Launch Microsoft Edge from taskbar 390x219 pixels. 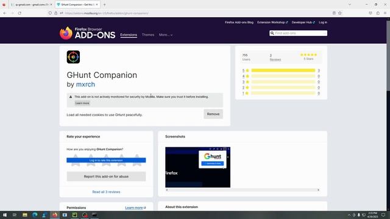[x=35, y=215]
